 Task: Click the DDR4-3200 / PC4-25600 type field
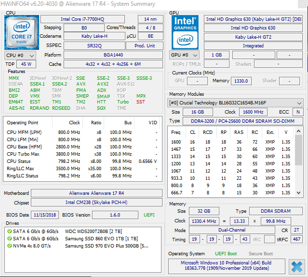click(x=242, y=121)
